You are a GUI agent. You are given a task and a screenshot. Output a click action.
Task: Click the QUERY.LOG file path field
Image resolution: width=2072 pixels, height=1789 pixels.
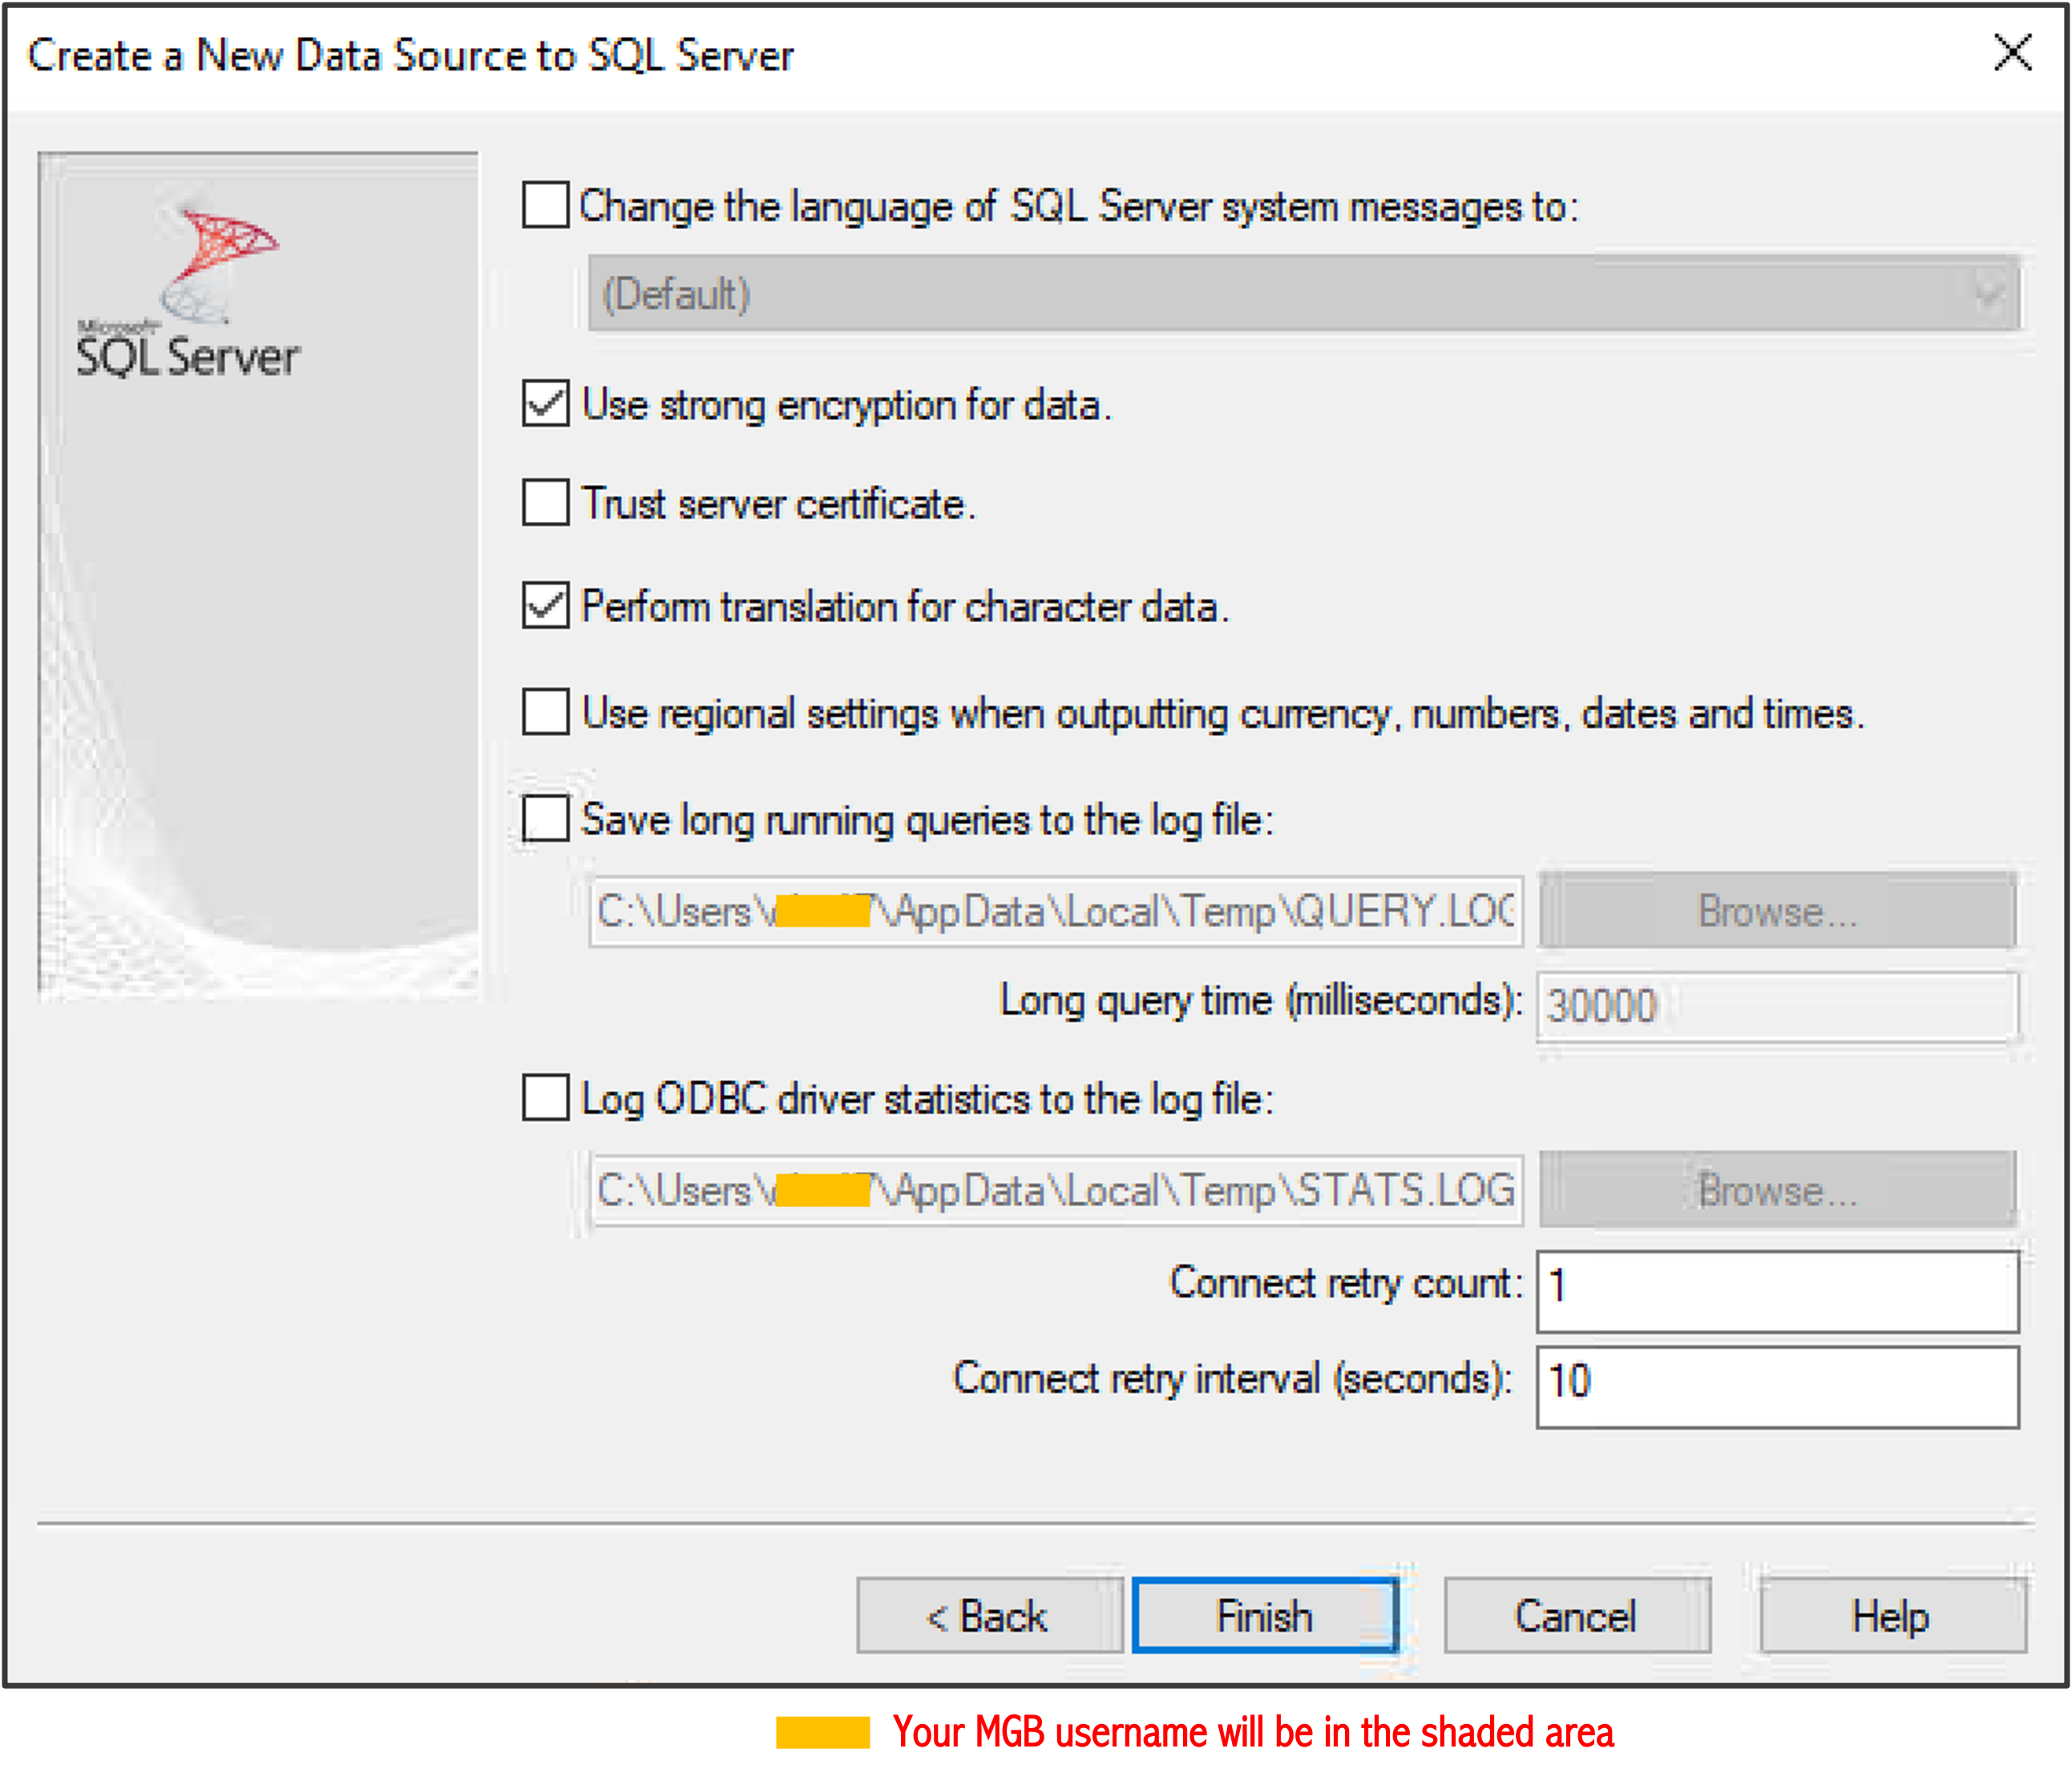(1056, 911)
